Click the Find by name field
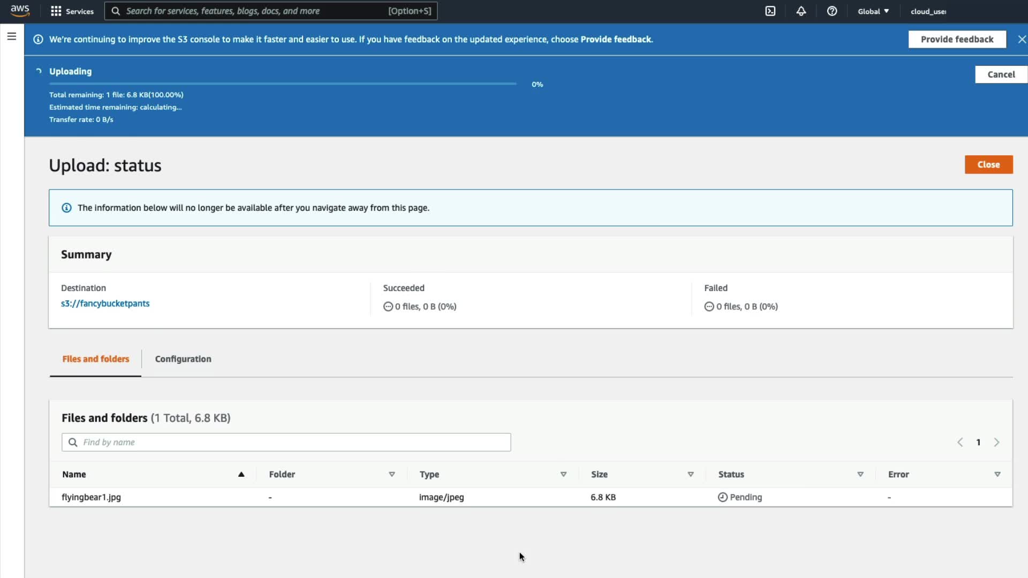 coord(286,442)
